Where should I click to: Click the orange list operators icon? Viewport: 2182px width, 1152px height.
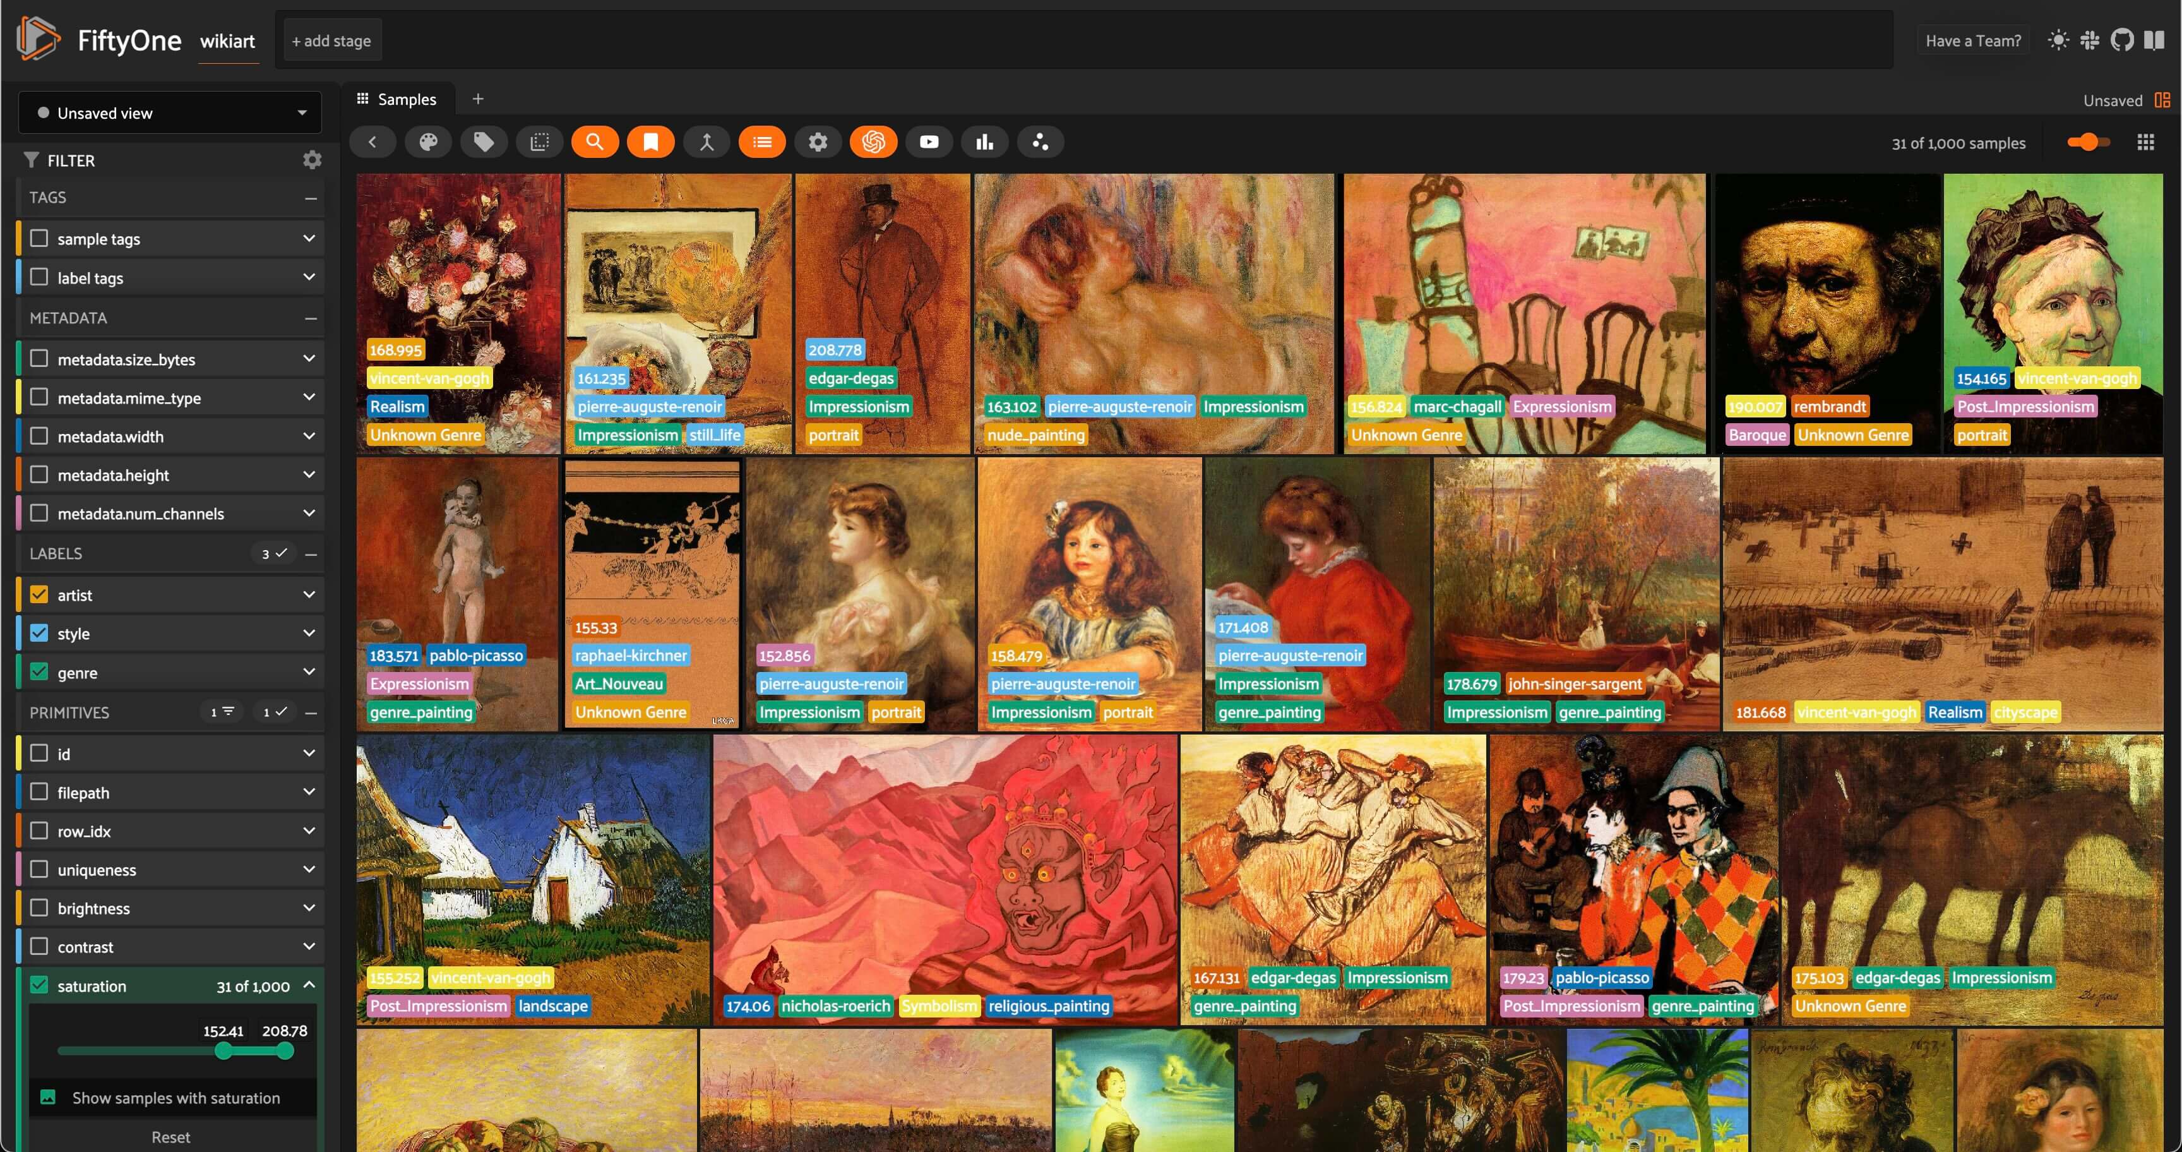762,142
